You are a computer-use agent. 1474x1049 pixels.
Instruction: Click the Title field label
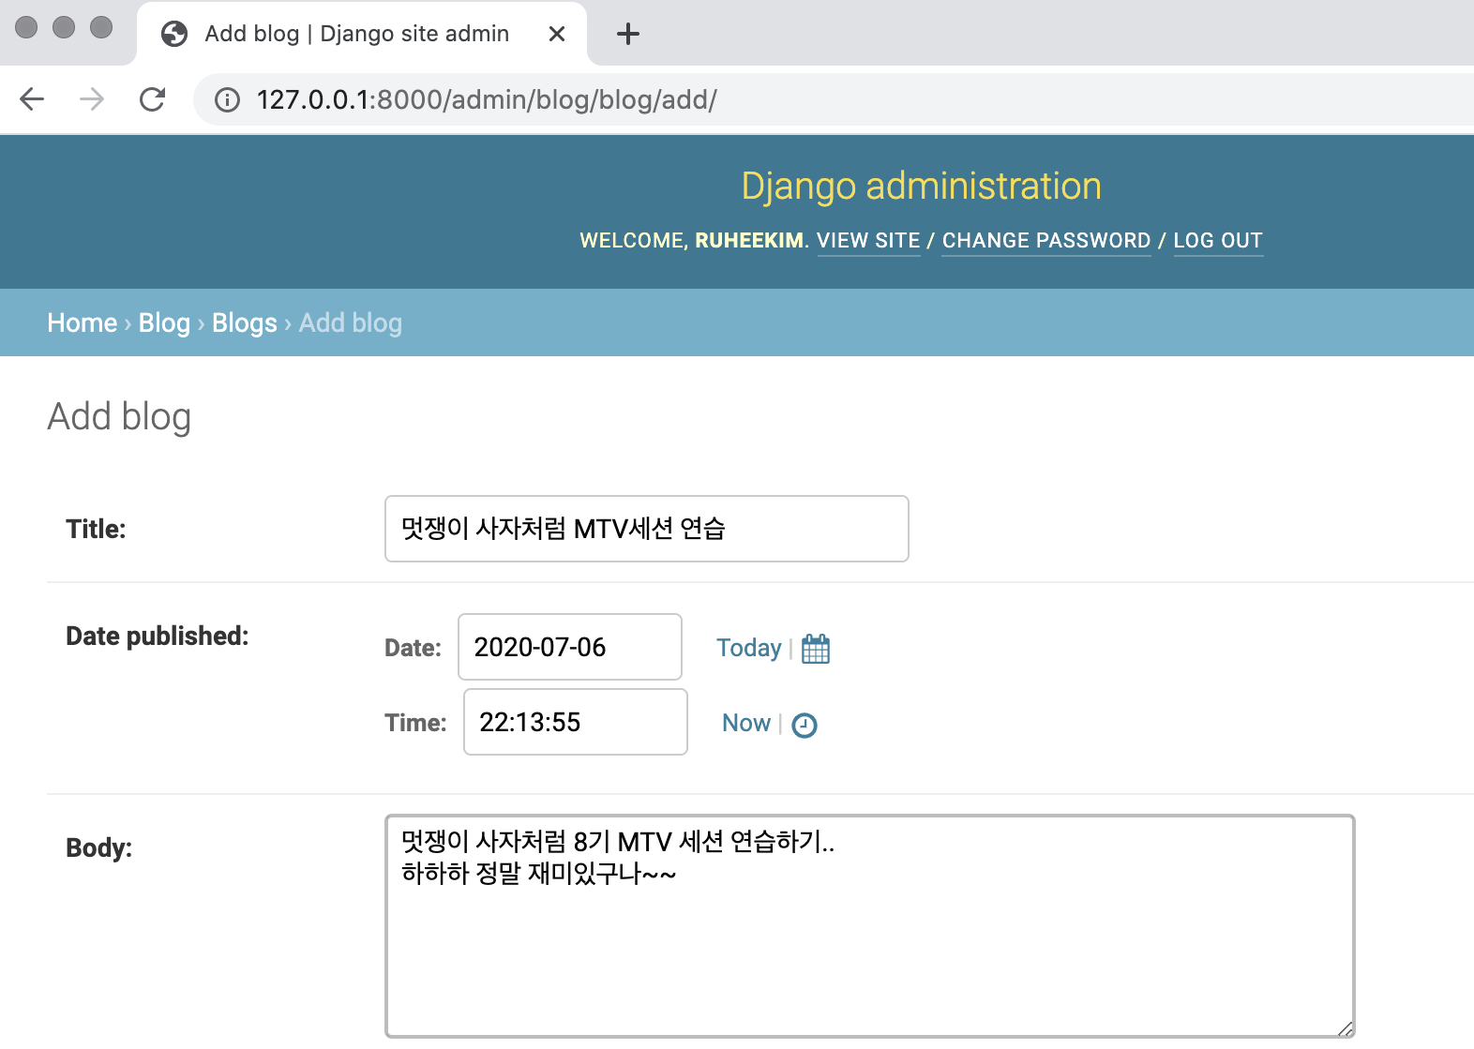96,529
